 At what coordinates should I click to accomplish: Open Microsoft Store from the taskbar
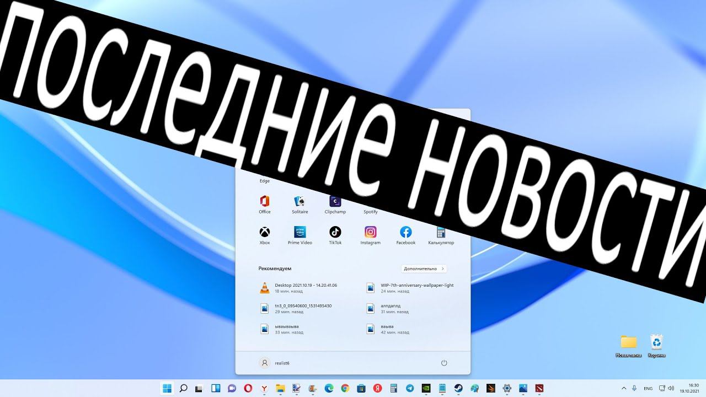coord(361,388)
